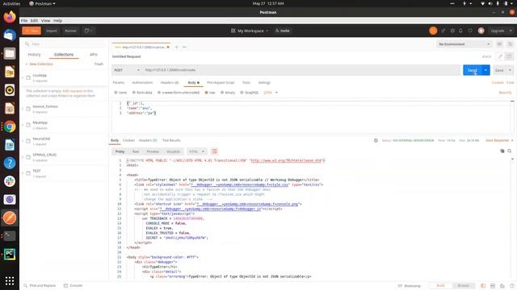The width and height of the screenshot is (517, 290).
Task: Click the edit pencil icon beside BUILD
Action: [x=500, y=56]
